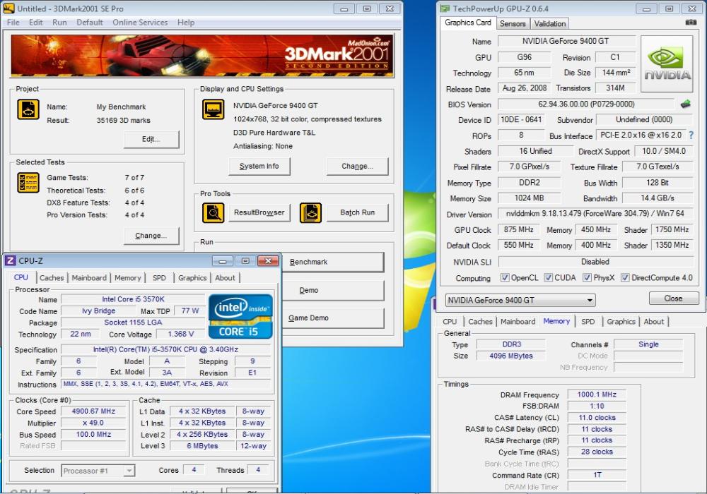Click the Batch Run document icon
The height and width of the screenshot is (494, 707).
pos(310,213)
